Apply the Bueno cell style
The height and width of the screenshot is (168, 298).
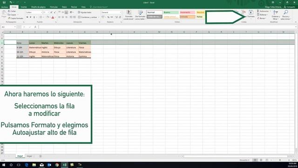(171, 13)
